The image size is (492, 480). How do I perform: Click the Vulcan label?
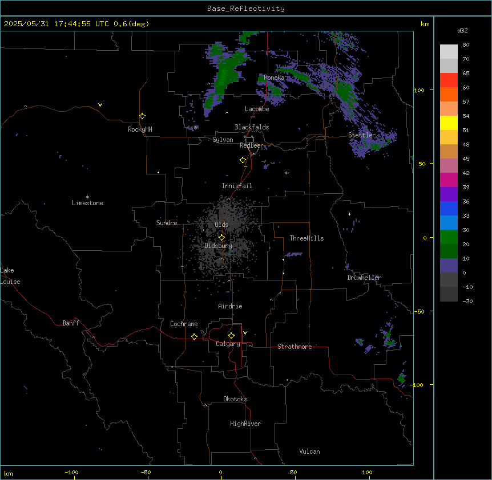[309, 451]
